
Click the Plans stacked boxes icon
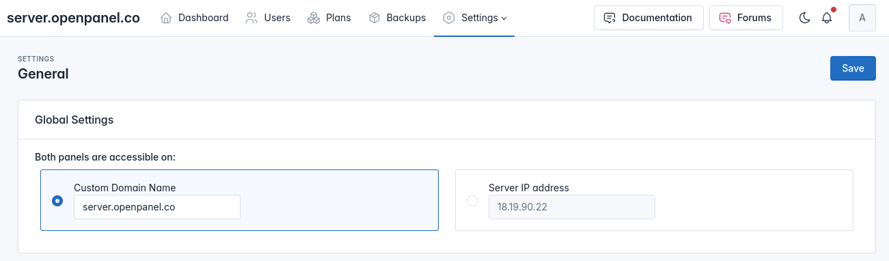[x=314, y=18]
